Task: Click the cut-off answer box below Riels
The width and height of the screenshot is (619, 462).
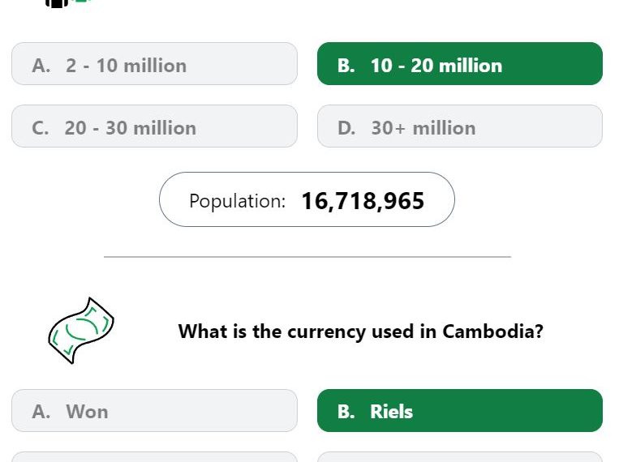Action: click(459, 457)
